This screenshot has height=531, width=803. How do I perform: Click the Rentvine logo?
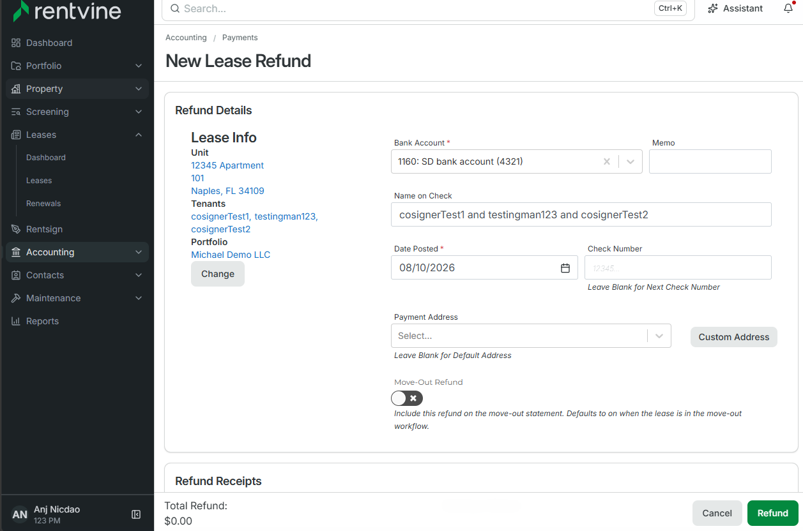[x=67, y=10]
